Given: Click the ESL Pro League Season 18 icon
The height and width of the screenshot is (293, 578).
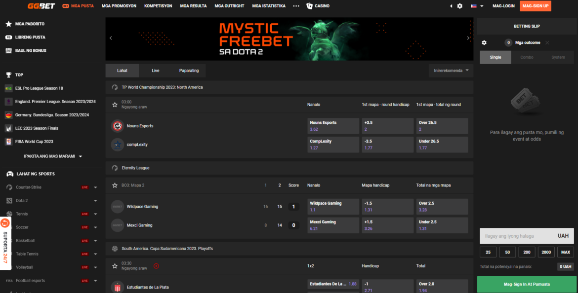Looking at the screenshot, I should (x=8, y=88).
